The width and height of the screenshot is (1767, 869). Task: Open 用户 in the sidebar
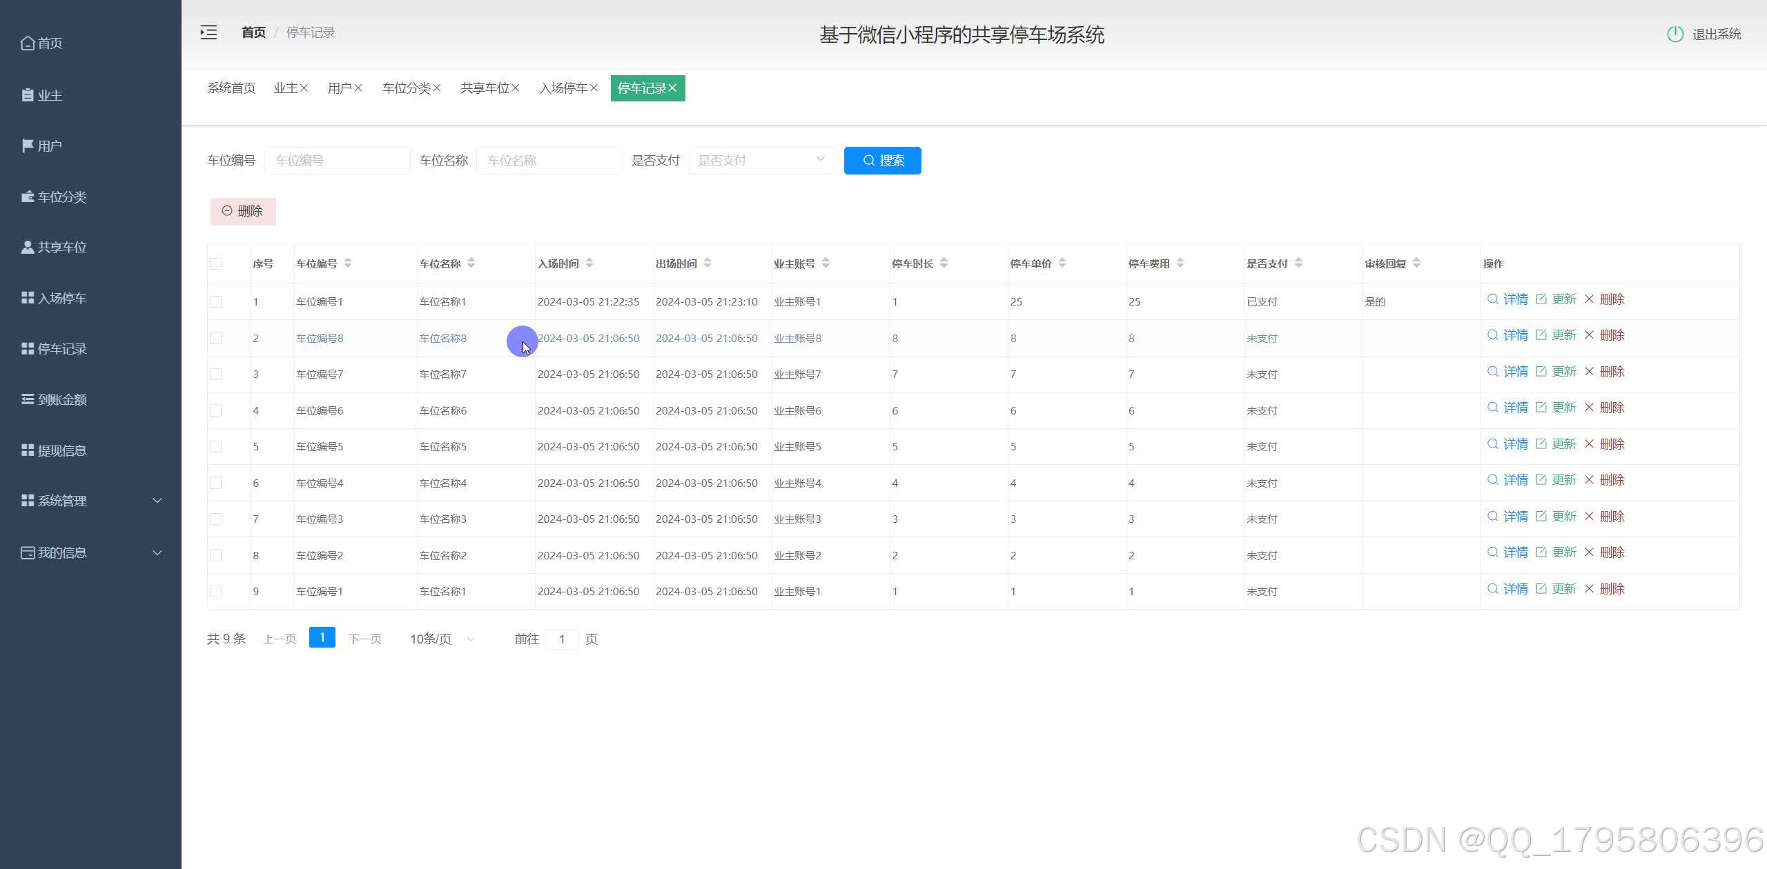[41, 146]
